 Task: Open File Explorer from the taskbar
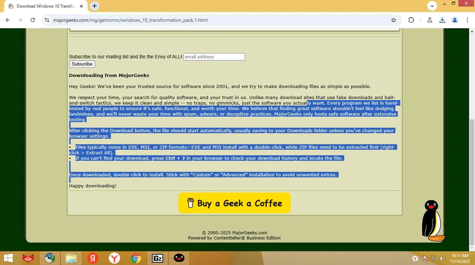(x=71, y=258)
